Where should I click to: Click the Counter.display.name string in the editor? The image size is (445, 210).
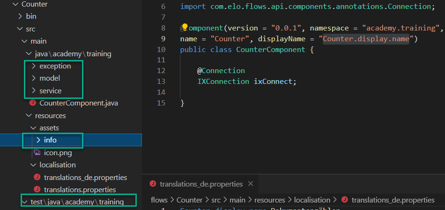[365, 38]
